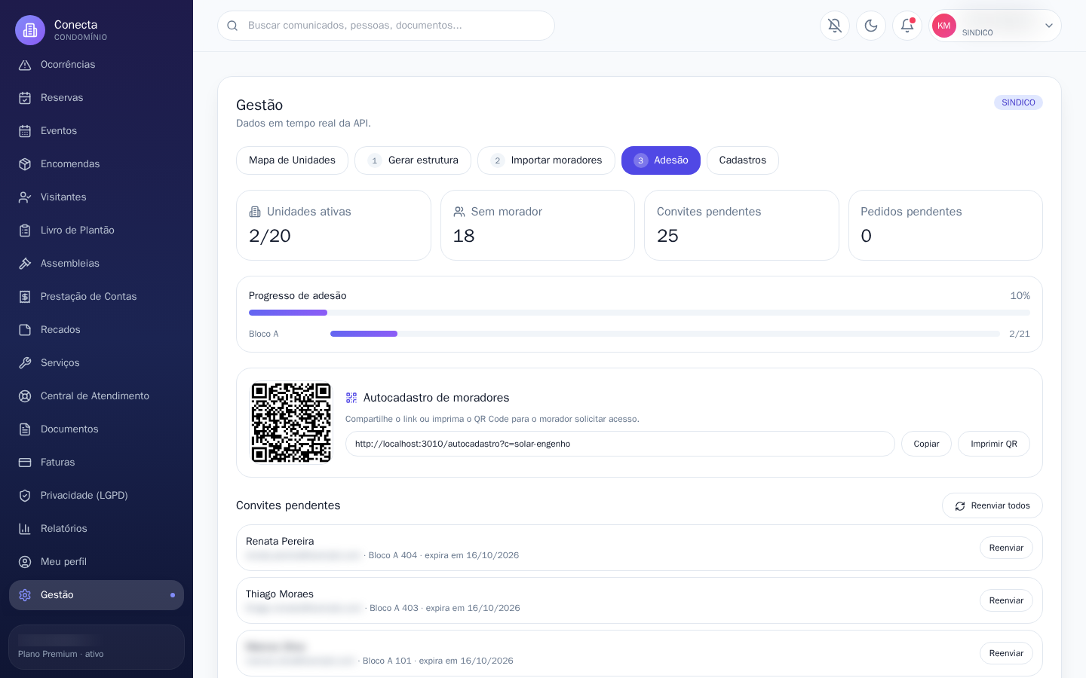Viewport: 1086px width, 678px height.
Task: Open Relatórios chart icon in sidebar
Action: 25,529
